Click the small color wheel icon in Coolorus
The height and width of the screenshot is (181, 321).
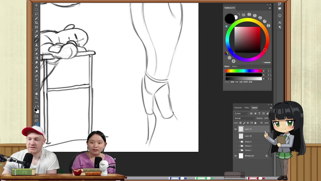226,53
